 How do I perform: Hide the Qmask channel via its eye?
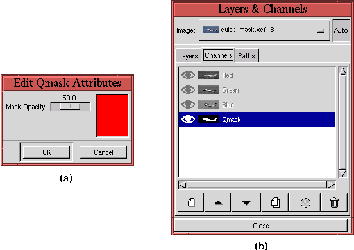click(x=188, y=120)
